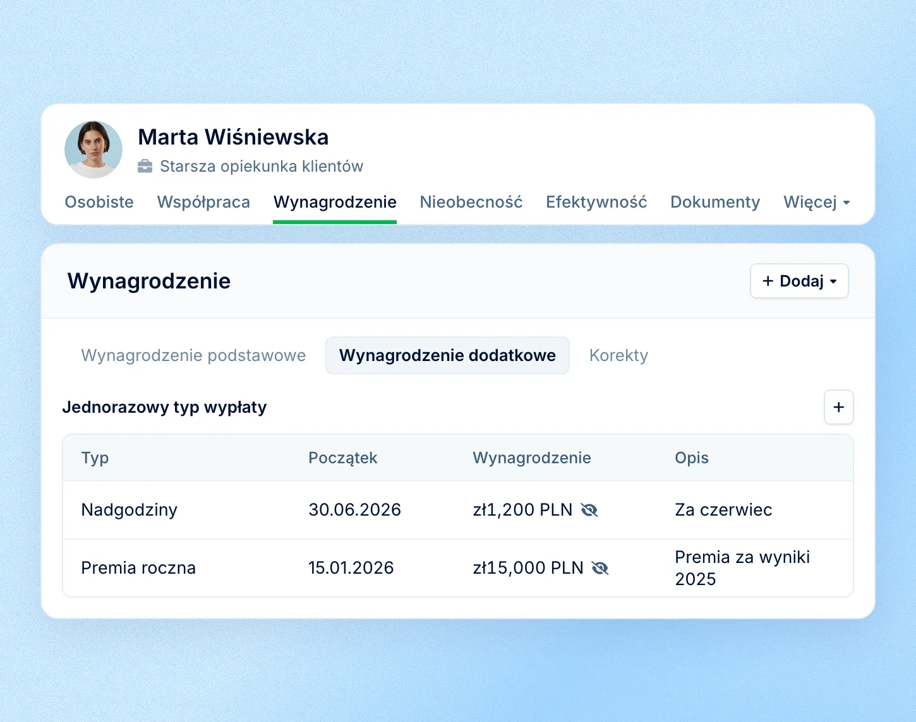
Task: Open the Efektywność tab
Action: coord(596,202)
